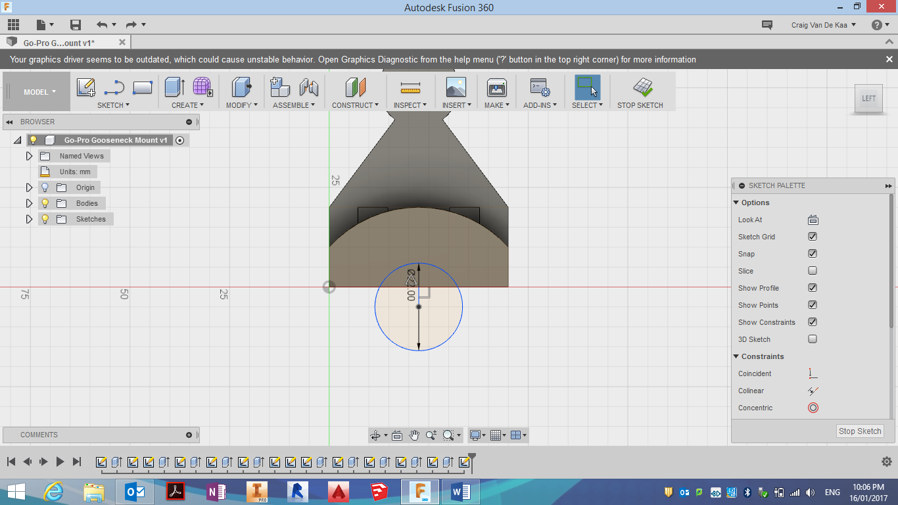The height and width of the screenshot is (505, 898).
Task: Click the Stop Sketch toolbar icon
Action: pos(642,87)
